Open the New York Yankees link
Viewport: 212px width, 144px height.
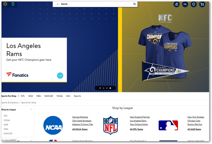[x=196, y=117]
